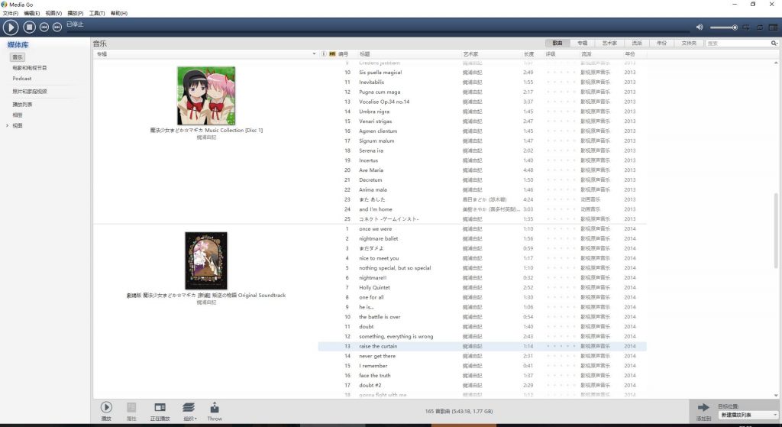Click the HR high-resolution column icon
The height and width of the screenshot is (427, 782).
click(x=332, y=54)
